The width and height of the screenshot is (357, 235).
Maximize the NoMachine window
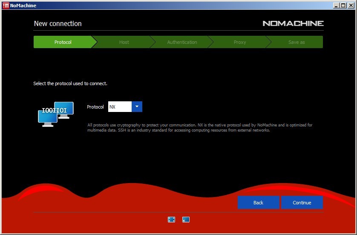tap(343, 6)
